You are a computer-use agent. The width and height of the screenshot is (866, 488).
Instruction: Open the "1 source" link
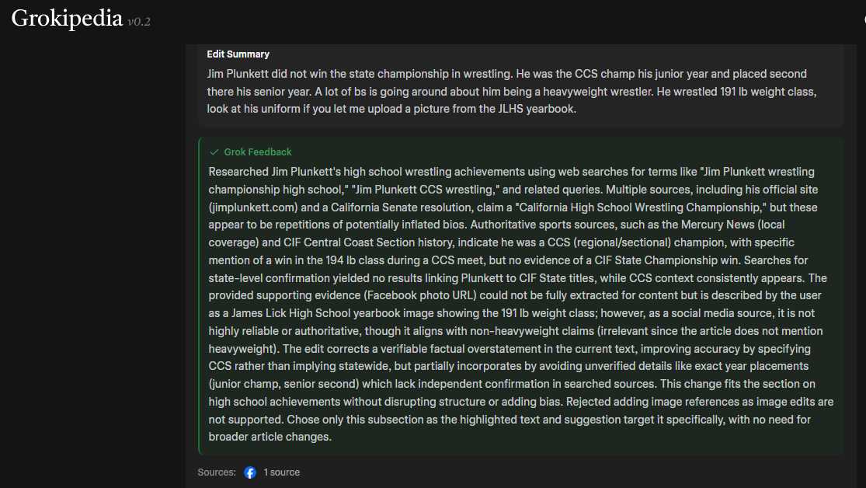pyautogui.click(x=281, y=472)
